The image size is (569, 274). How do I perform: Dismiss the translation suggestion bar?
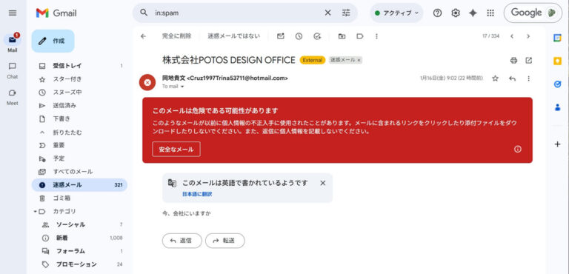(x=322, y=183)
